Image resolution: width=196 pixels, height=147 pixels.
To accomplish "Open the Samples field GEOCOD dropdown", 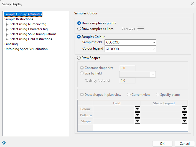I will [x=130, y=42].
